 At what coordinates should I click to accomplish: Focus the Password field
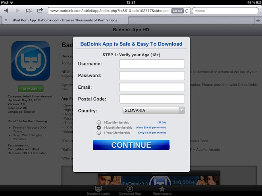[152, 76]
